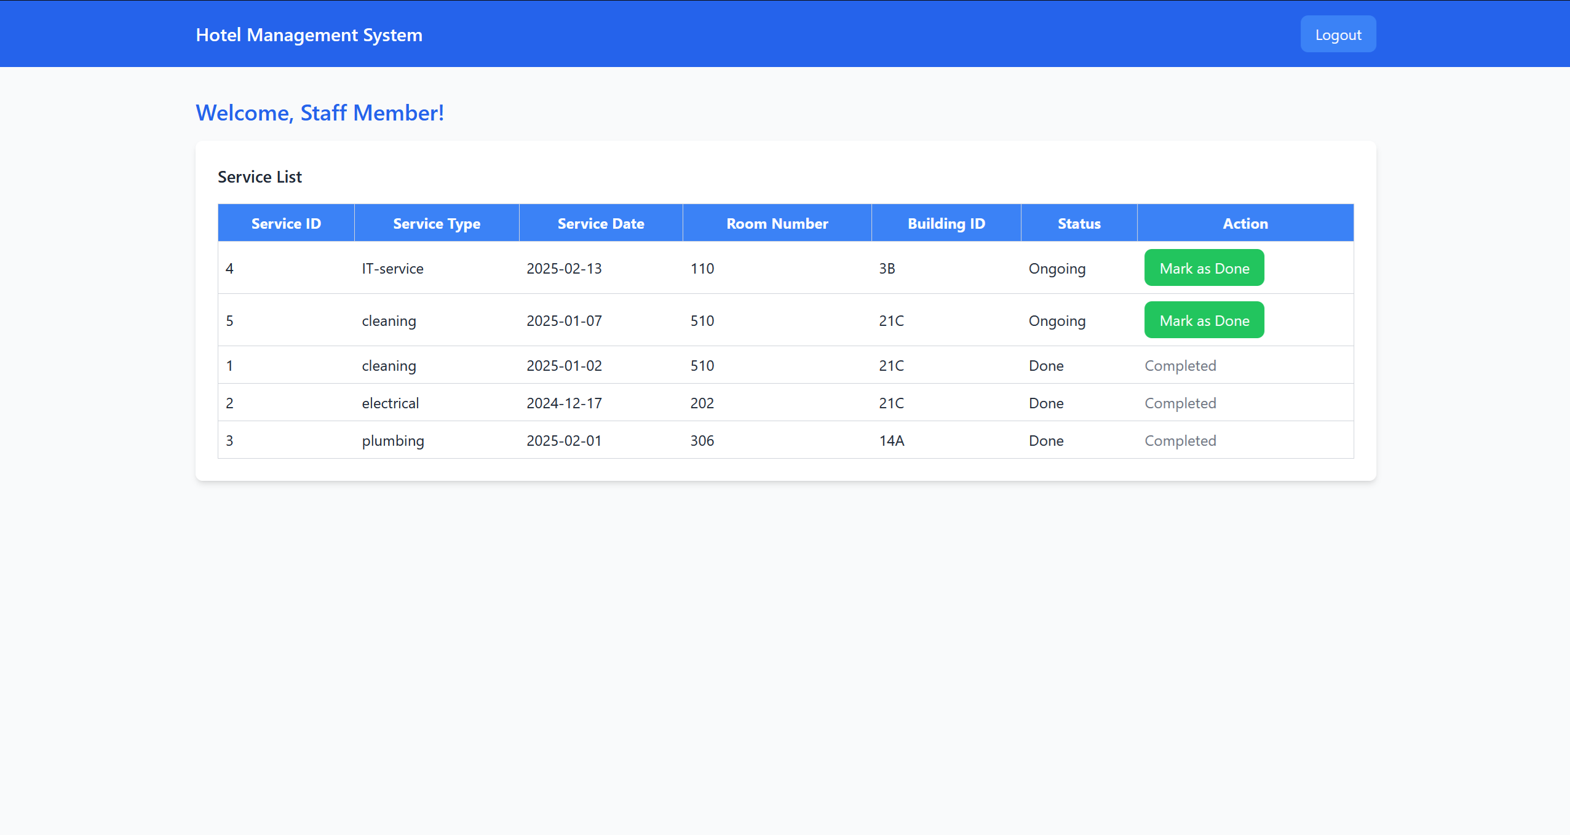Click the electrical service type cell
The width and height of the screenshot is (1570, 835).
390,403
